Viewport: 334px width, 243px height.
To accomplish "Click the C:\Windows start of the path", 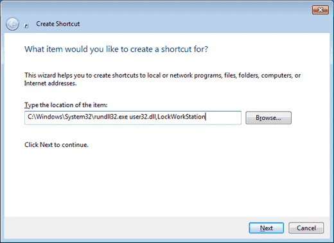I will [x=45, y=117].
